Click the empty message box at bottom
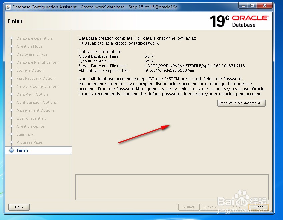The height and width of the screenshot is (220, 283). pos(172,187)
